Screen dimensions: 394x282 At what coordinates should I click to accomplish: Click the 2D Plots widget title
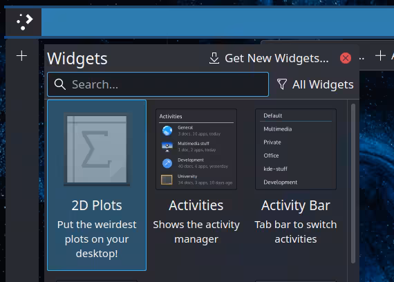97,205
